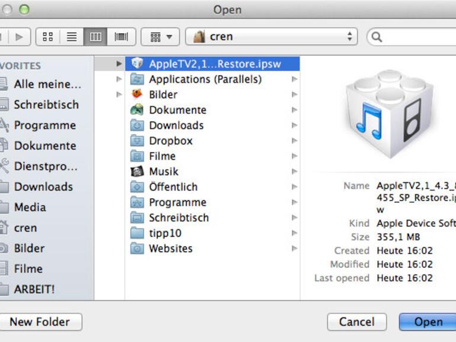Screen dimensions: 456x342
Task: Click the Dropbox folder icon
Action: click(137, 141)
